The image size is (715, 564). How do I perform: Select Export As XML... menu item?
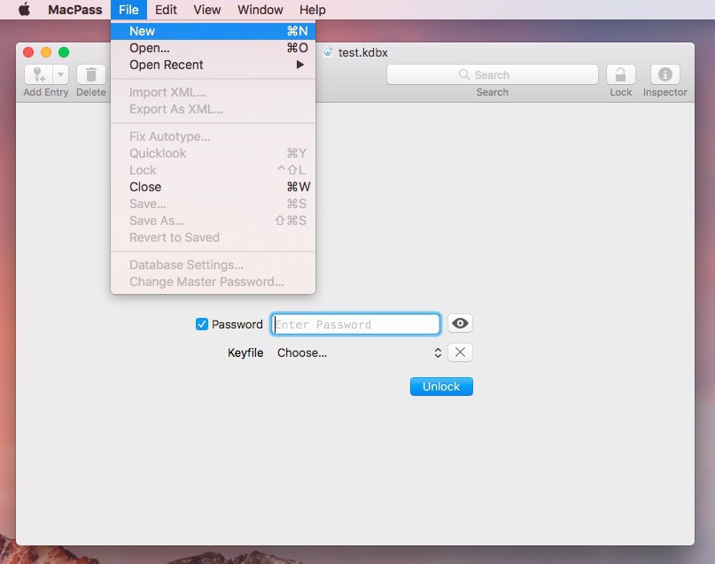(x=213, y=109)
